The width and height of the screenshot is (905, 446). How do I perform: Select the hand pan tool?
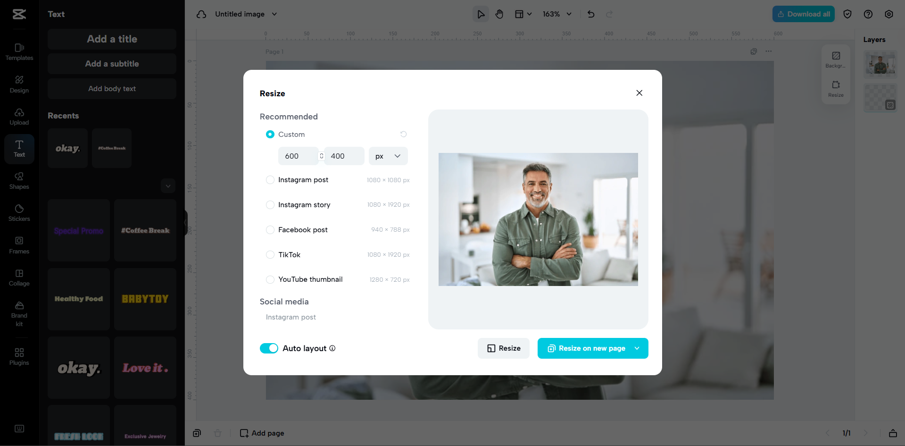499,14
